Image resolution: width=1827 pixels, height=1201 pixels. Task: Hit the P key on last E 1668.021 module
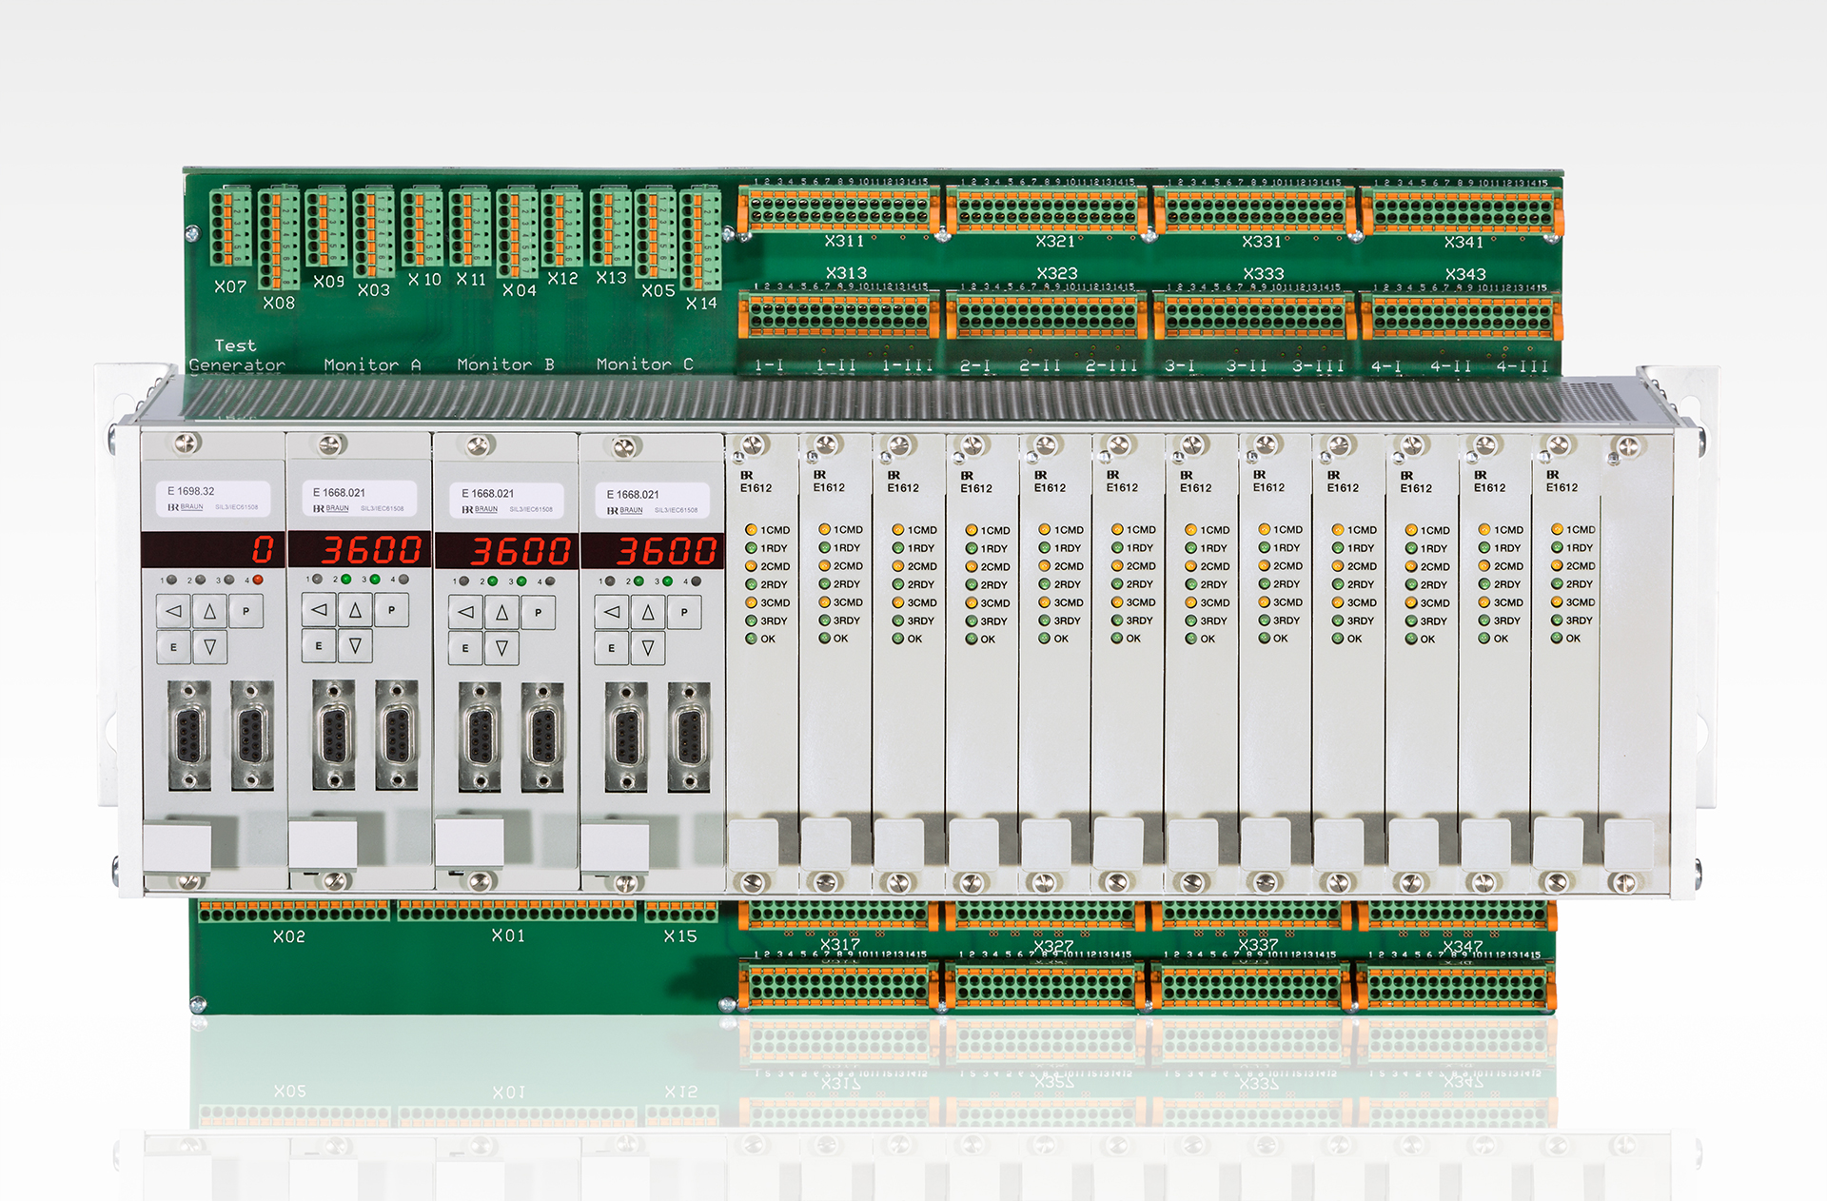tap(684, 612)
